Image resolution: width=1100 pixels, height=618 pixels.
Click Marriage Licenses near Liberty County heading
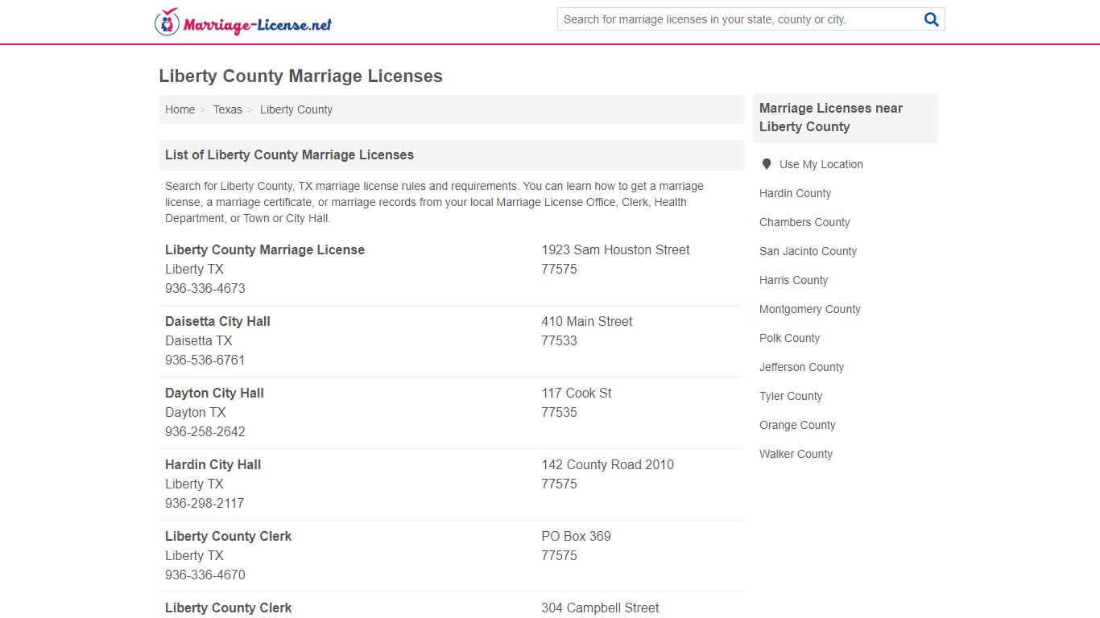click(x=831, y=117)
